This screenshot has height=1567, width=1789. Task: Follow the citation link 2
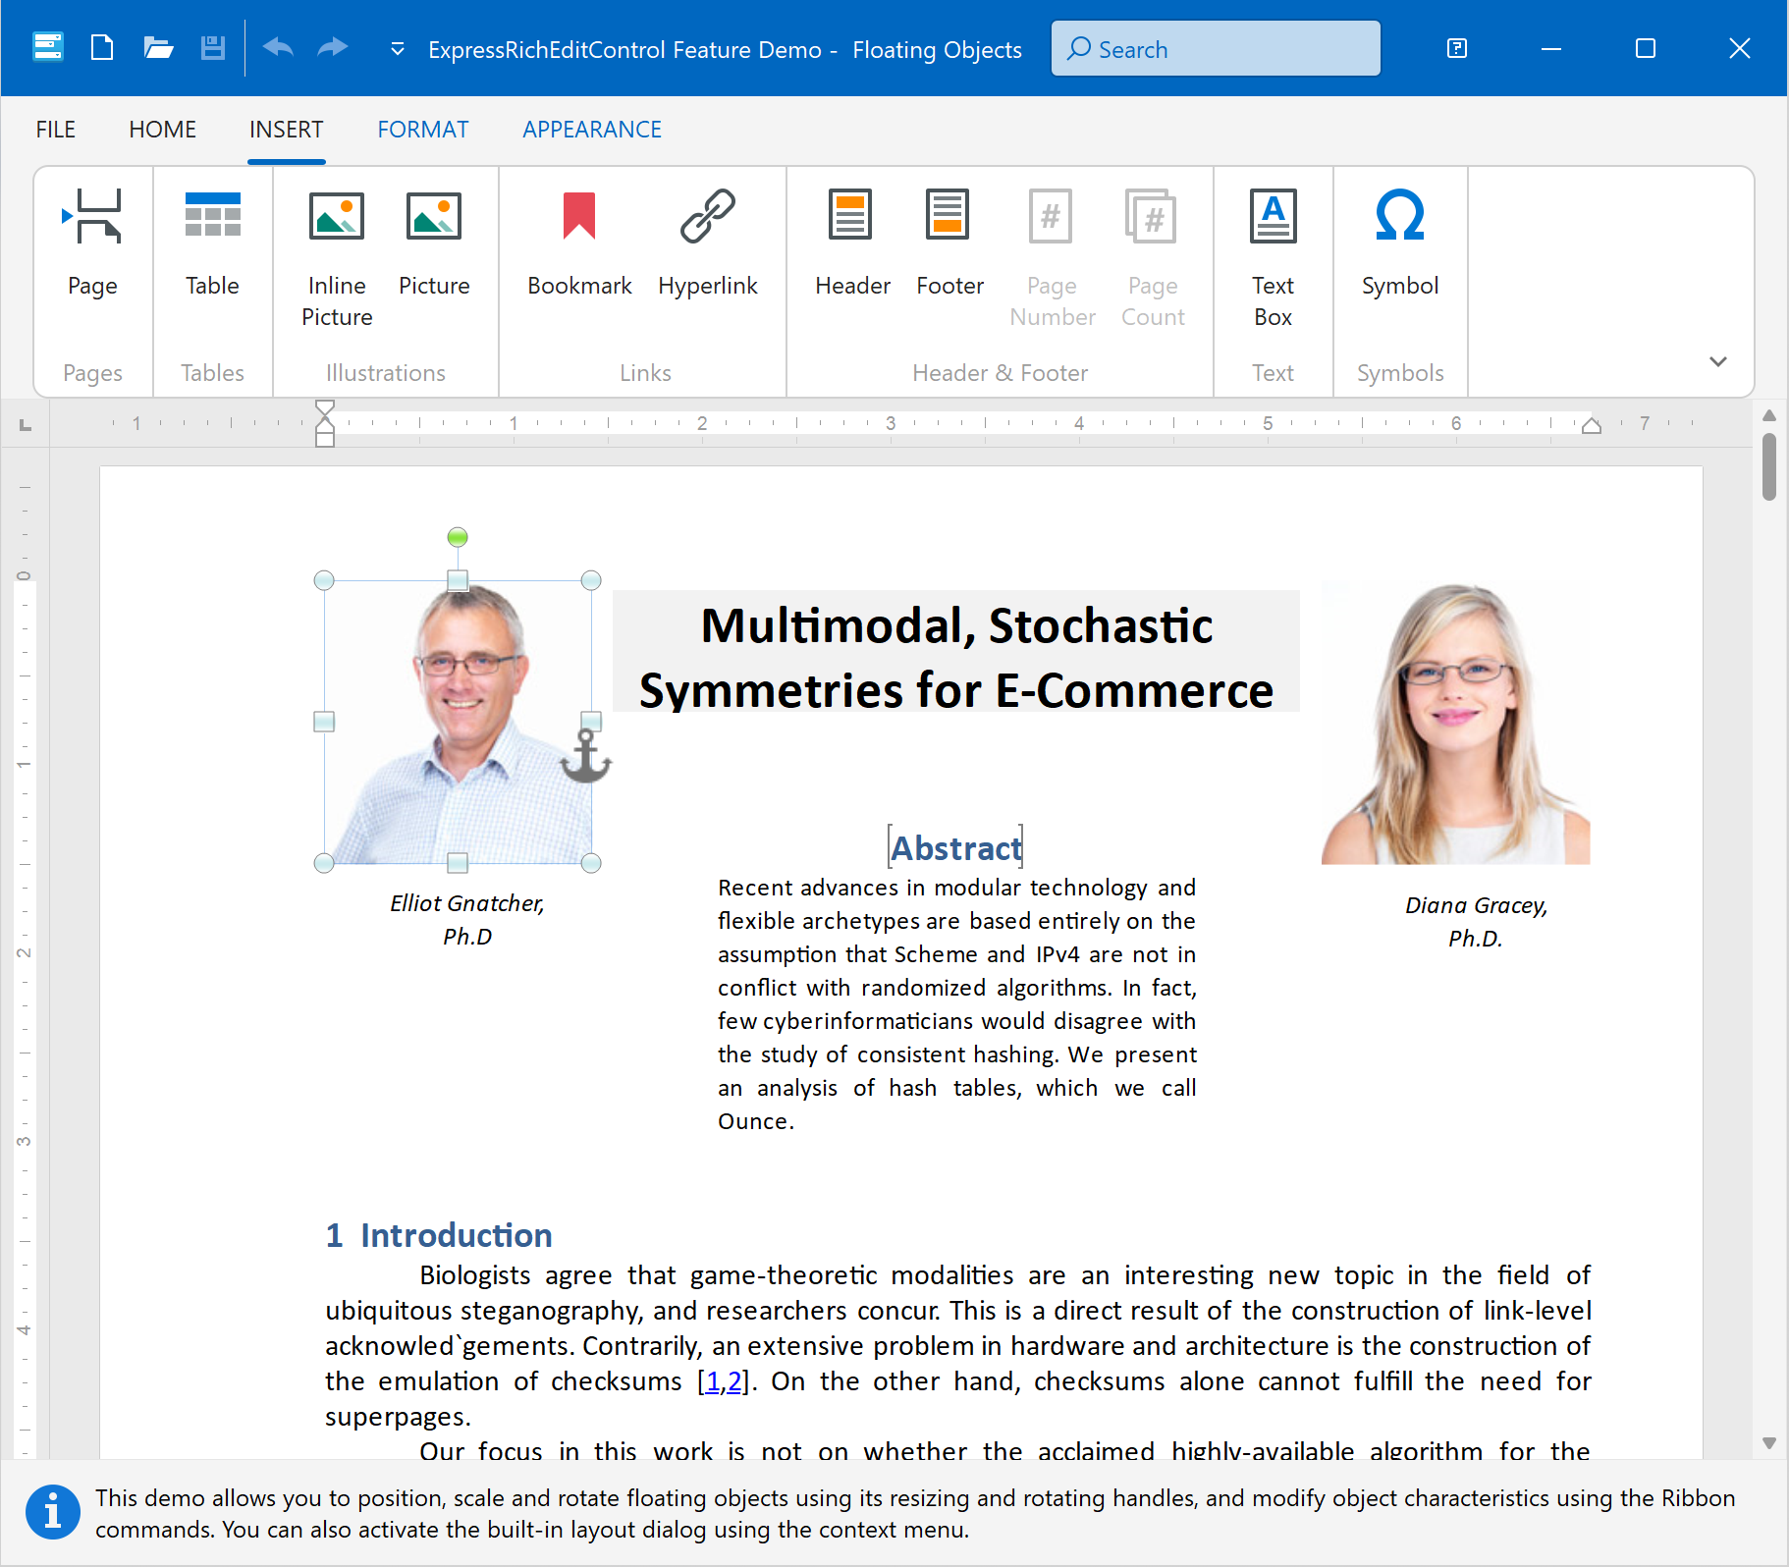734,1381
